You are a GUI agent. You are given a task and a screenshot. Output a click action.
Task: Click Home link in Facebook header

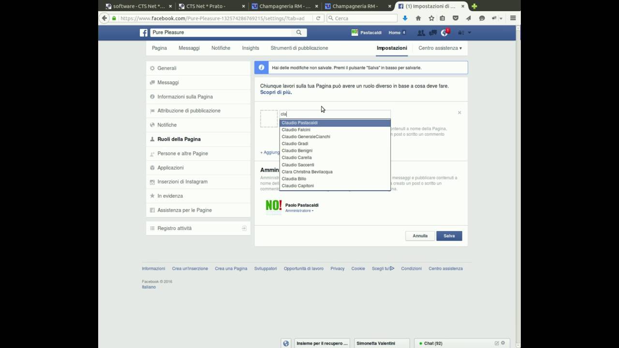click(395, 32)
